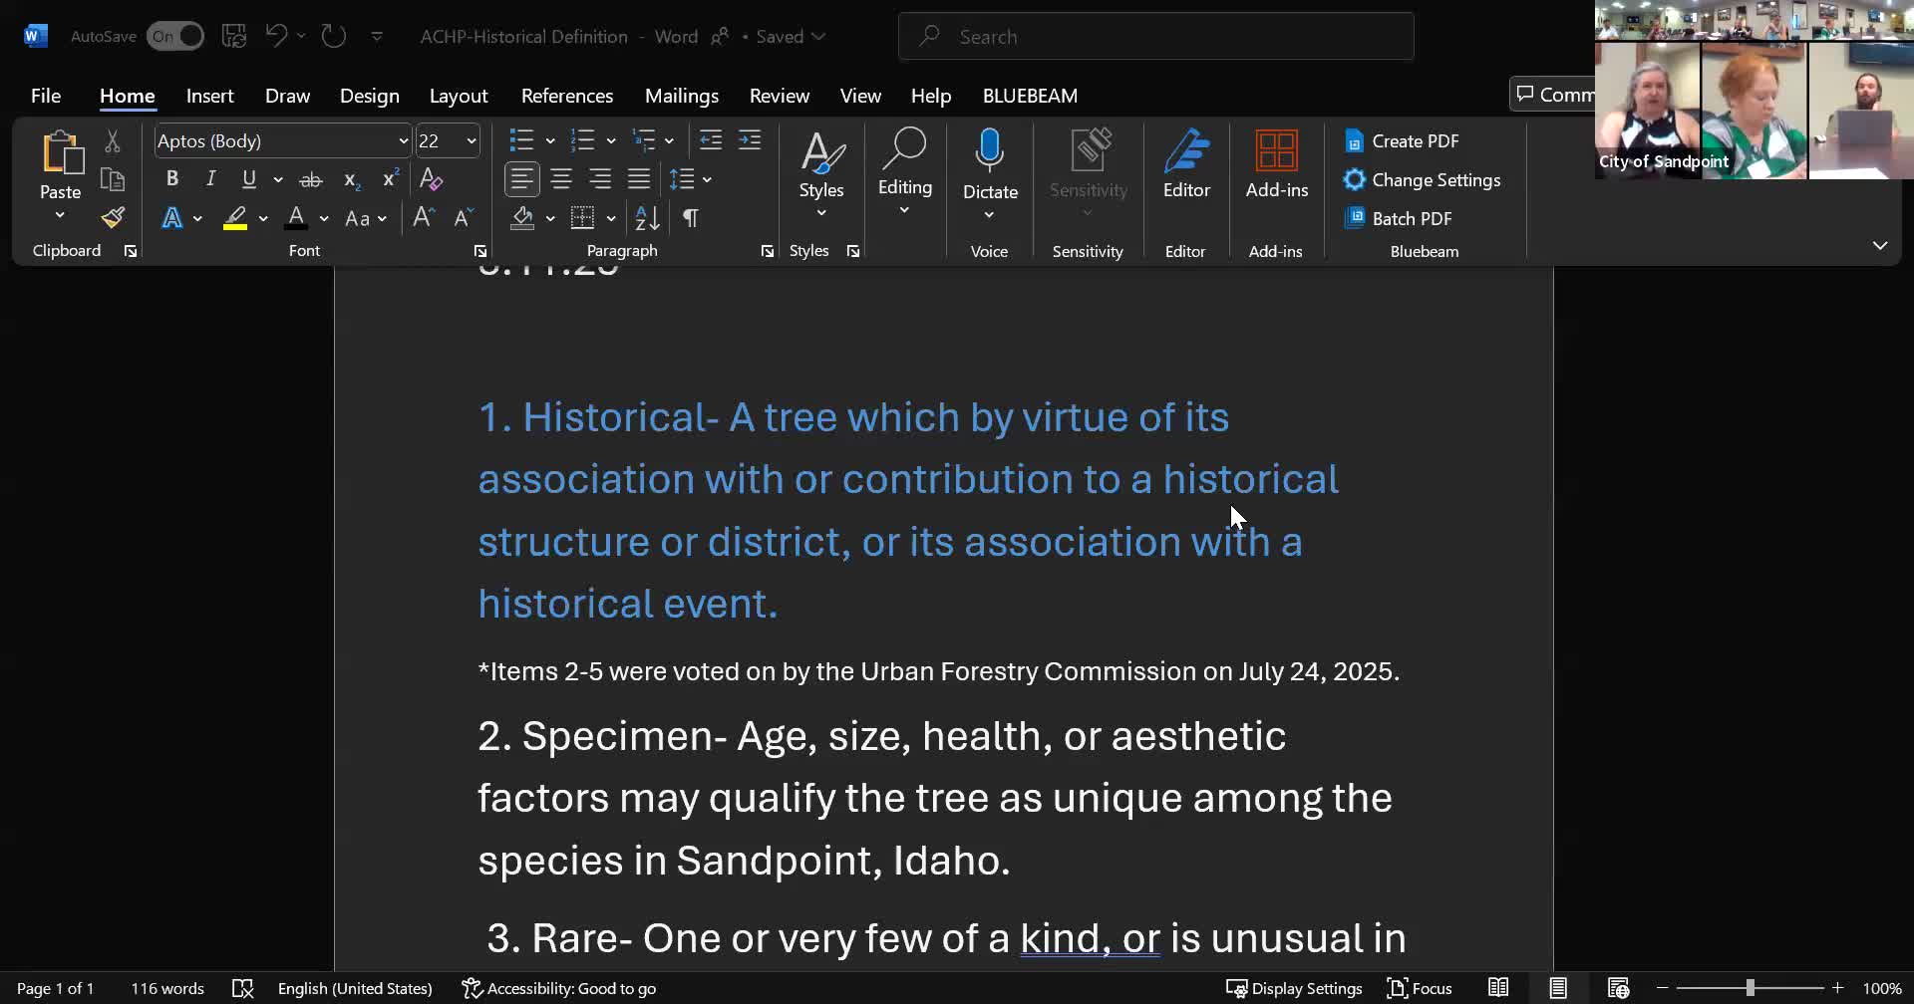The height and width of the screenshot is (1004, 1914).
Task: Collapse the ribbon with the chevron
Action: tap(1879, 246)
